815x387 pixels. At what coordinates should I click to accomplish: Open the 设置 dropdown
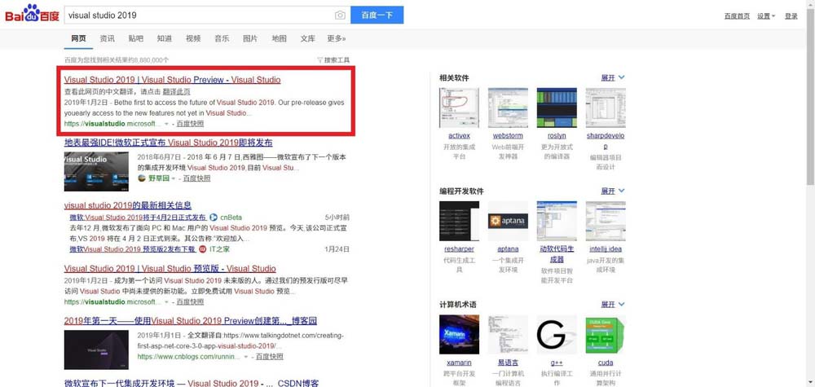[765, 16]
